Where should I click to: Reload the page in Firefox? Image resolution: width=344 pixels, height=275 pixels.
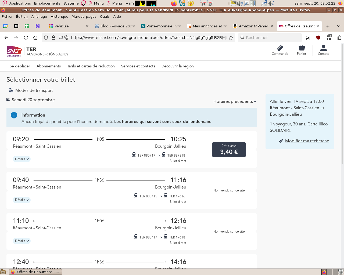(x=26, y=38)
